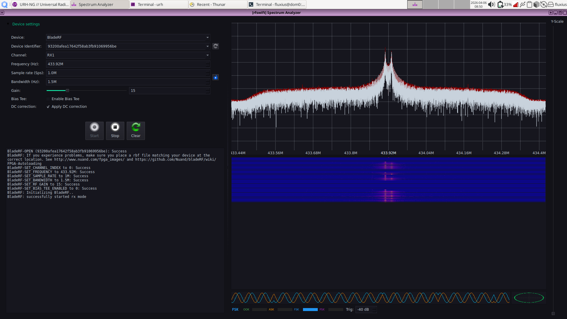
Task: Expand the Channel RX1 dropdown
Action: 128,55
